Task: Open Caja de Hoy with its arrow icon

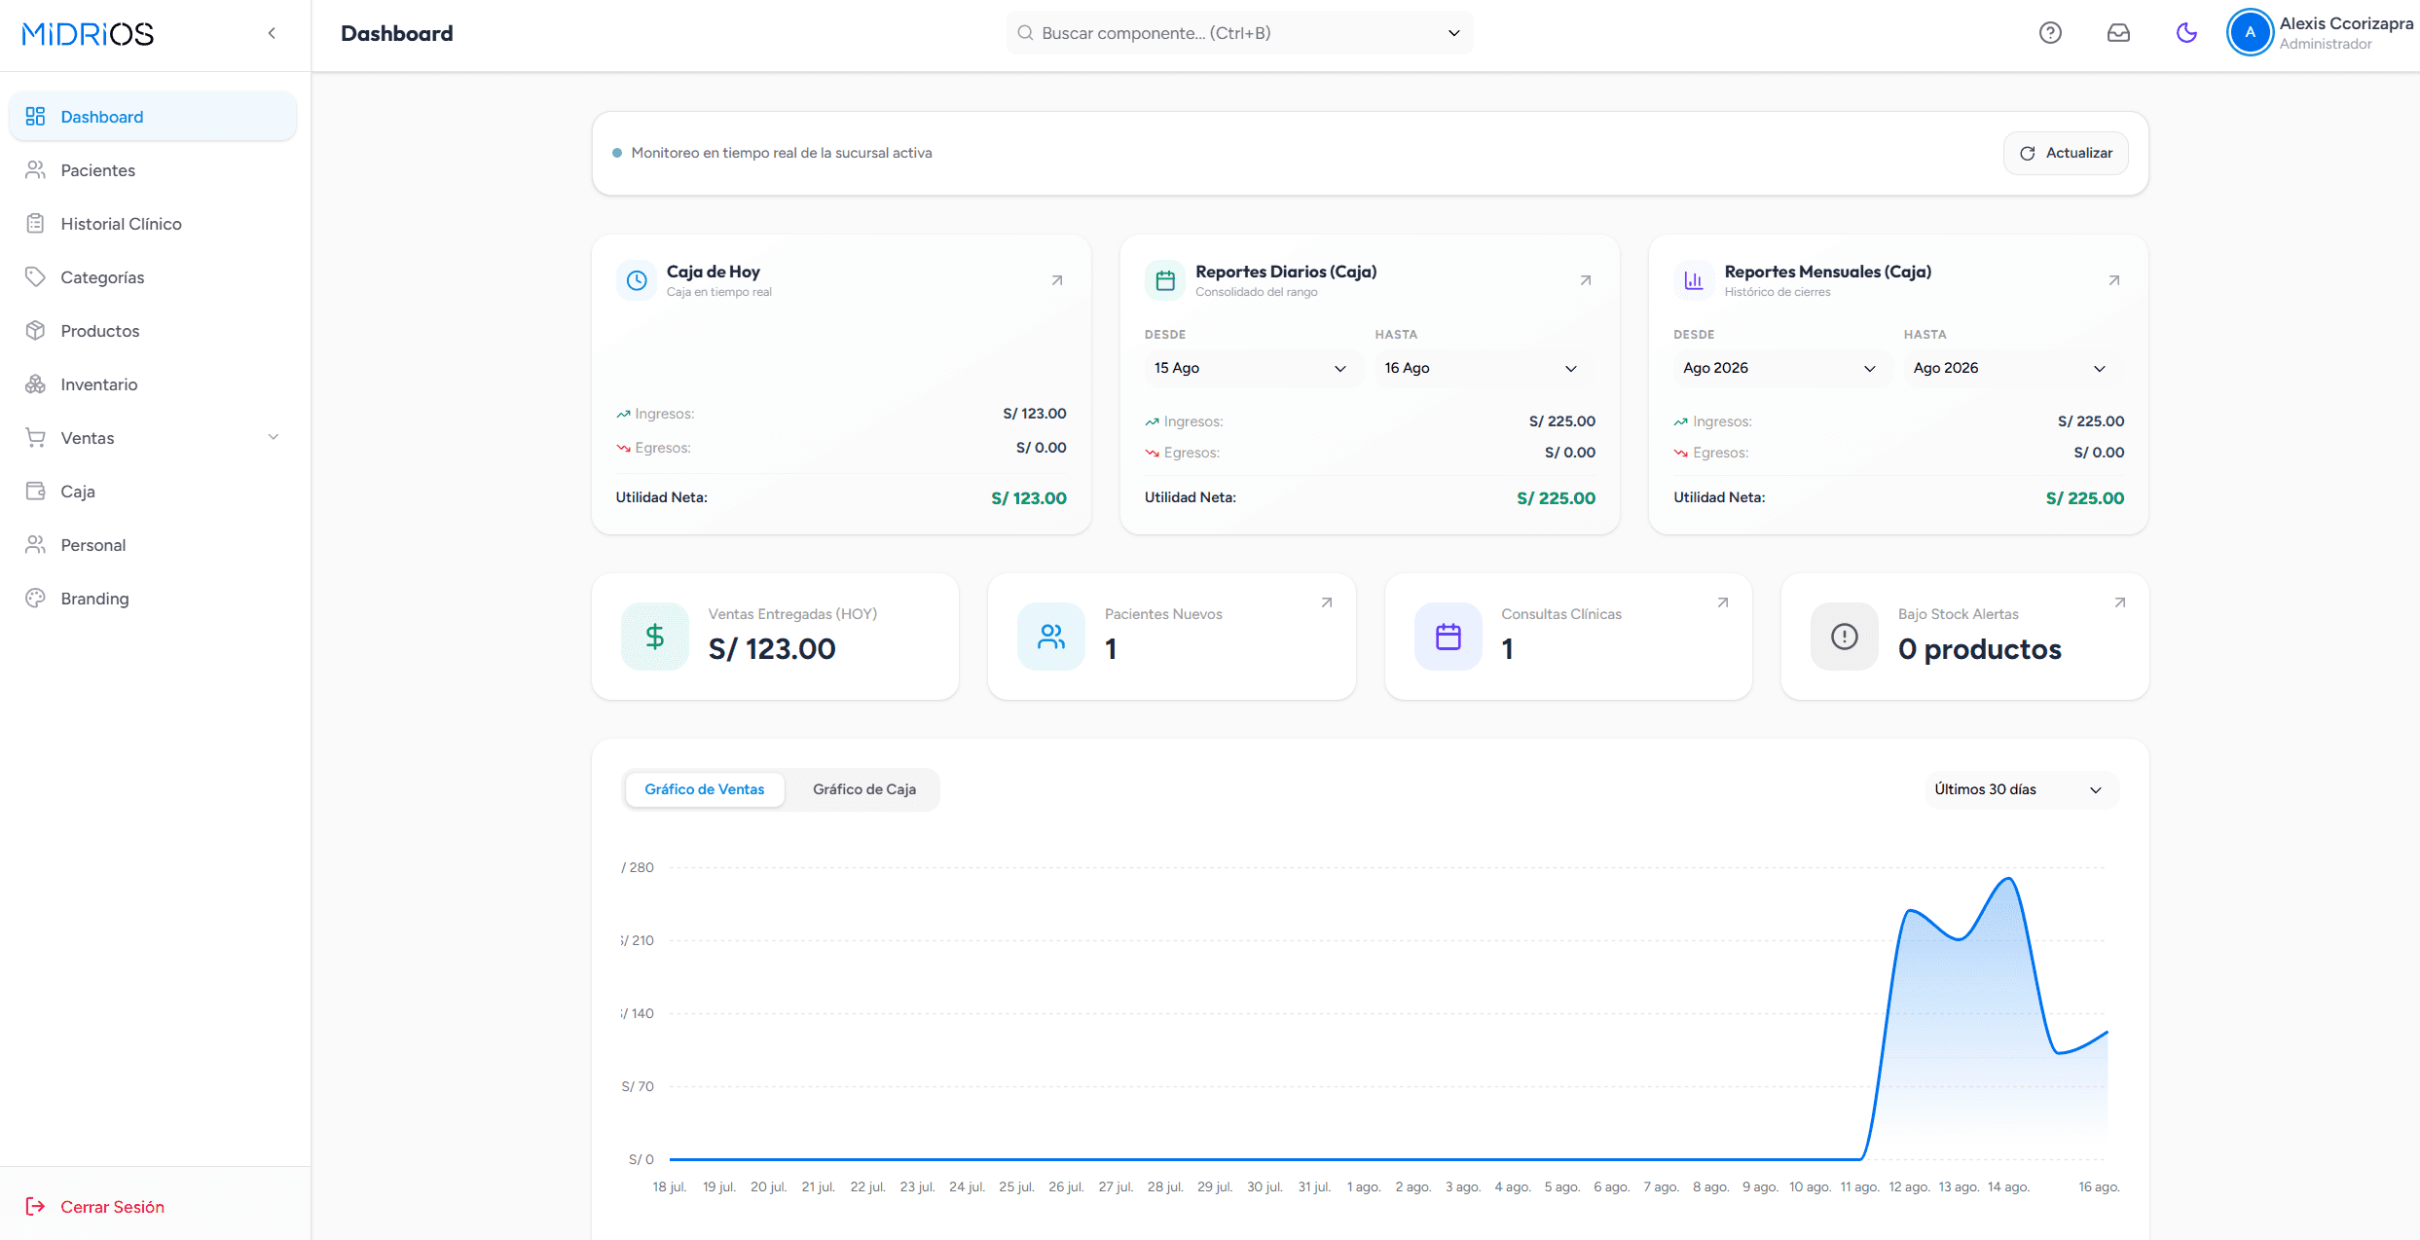Action: coord(1056,280)
